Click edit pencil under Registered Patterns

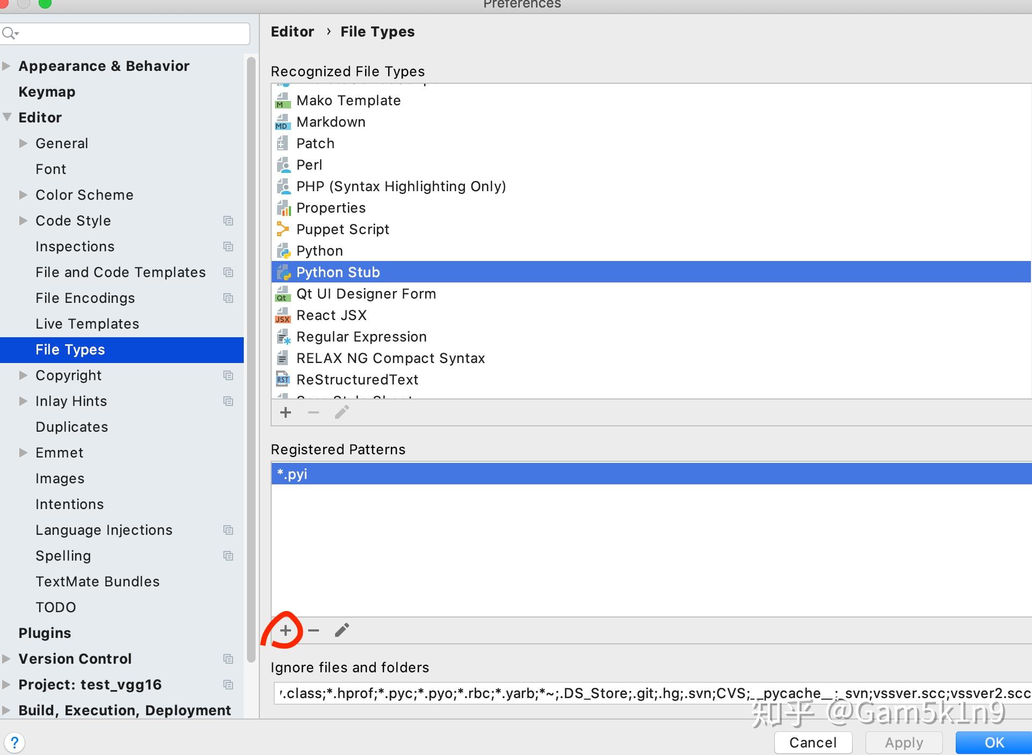(x=342, y=630)
